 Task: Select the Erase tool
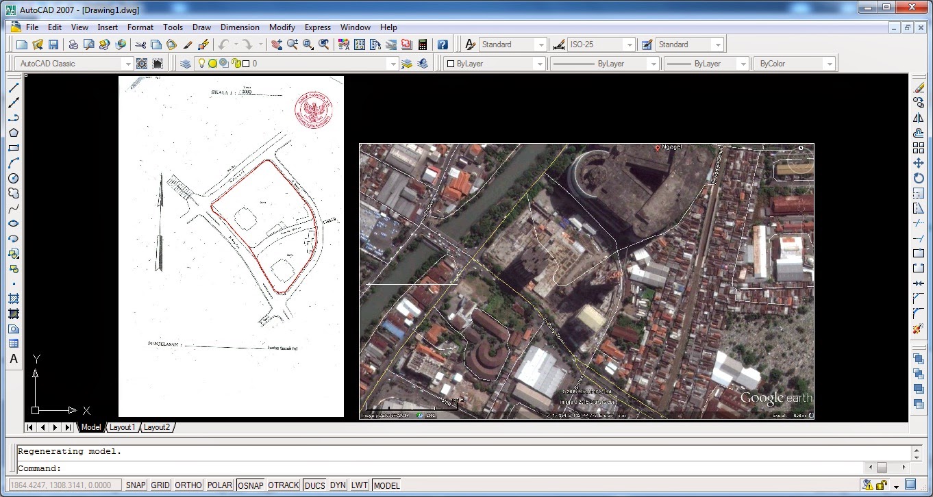coord(919,88)
